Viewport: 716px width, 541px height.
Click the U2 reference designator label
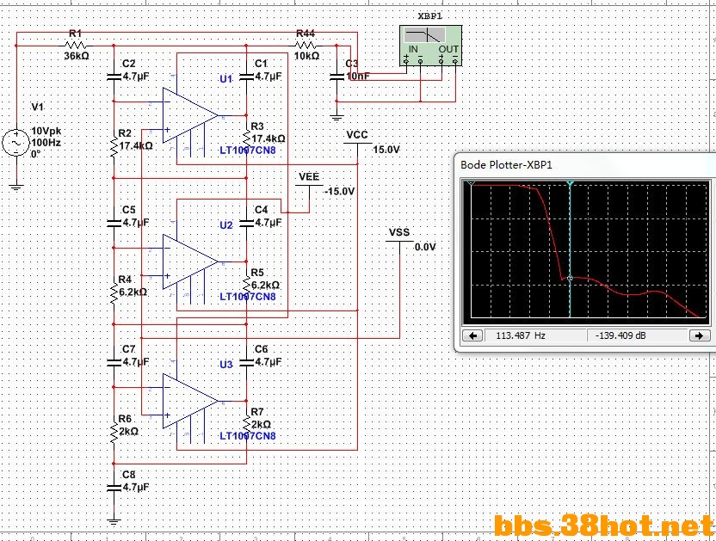[226, 225]
